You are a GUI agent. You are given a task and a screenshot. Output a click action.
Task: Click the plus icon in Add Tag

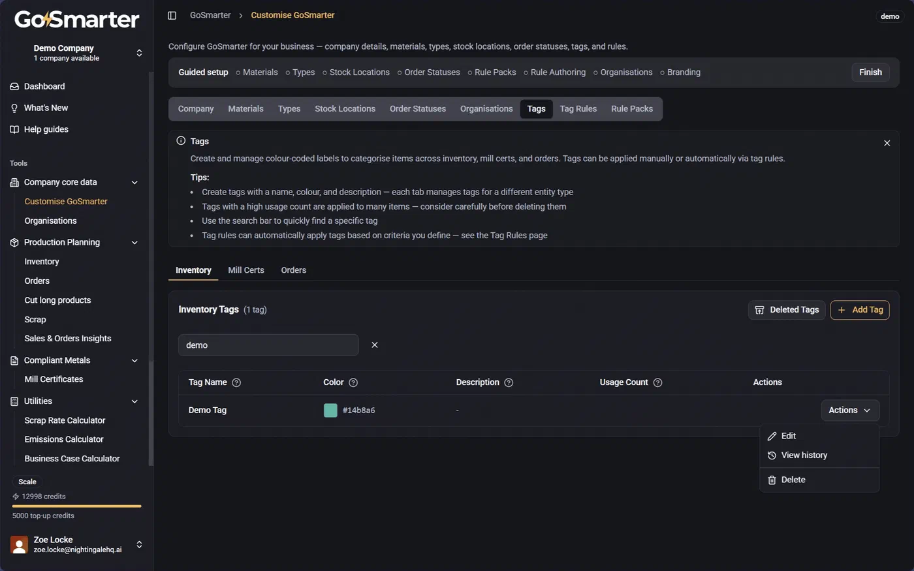(842, 310)
